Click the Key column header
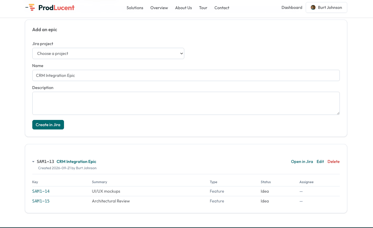 (35, 182)
